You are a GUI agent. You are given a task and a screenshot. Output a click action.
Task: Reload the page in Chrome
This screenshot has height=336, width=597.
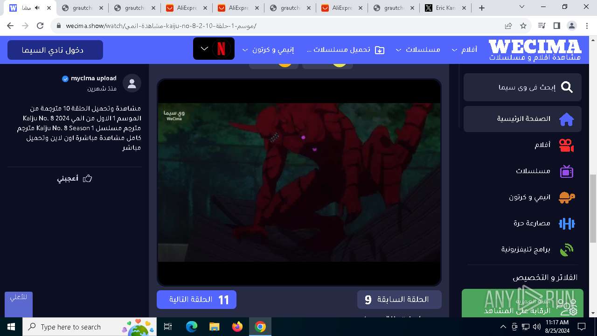40,26
